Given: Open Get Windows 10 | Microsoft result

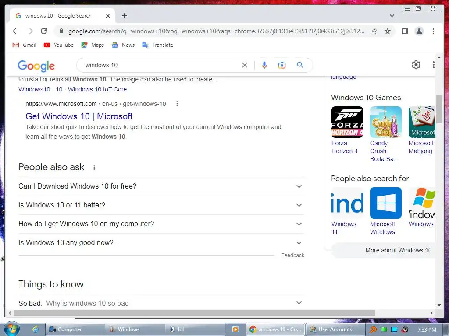Looking at the screenshot, I should click(79, 116).
